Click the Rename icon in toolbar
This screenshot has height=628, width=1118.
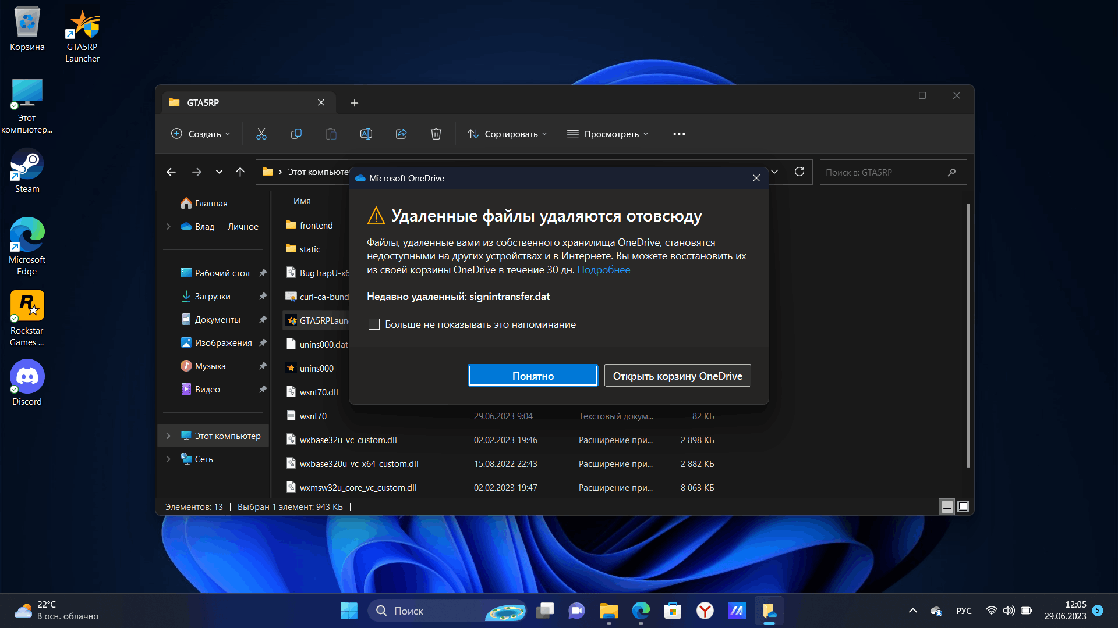[x=366, y=134]
